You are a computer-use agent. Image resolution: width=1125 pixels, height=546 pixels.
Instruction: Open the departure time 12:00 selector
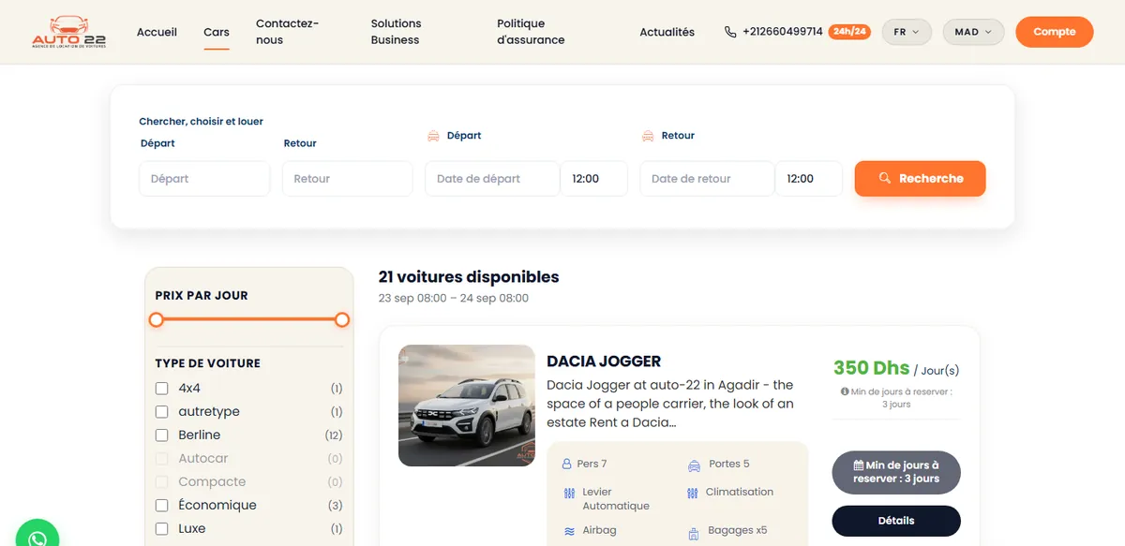(593, 179)
